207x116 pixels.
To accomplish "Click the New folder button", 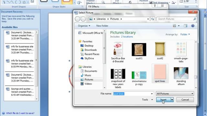I will (x=102, y=26).
